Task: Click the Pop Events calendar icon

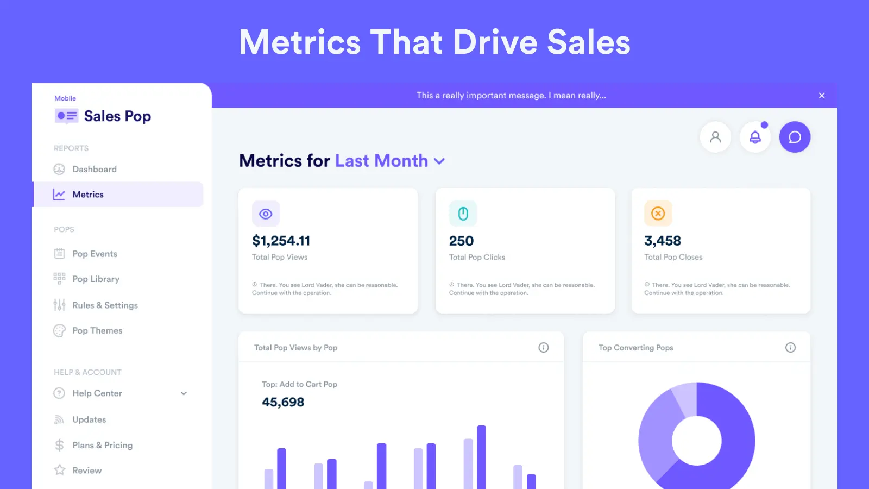Action: pyautogui.click(x=59, y=254)
